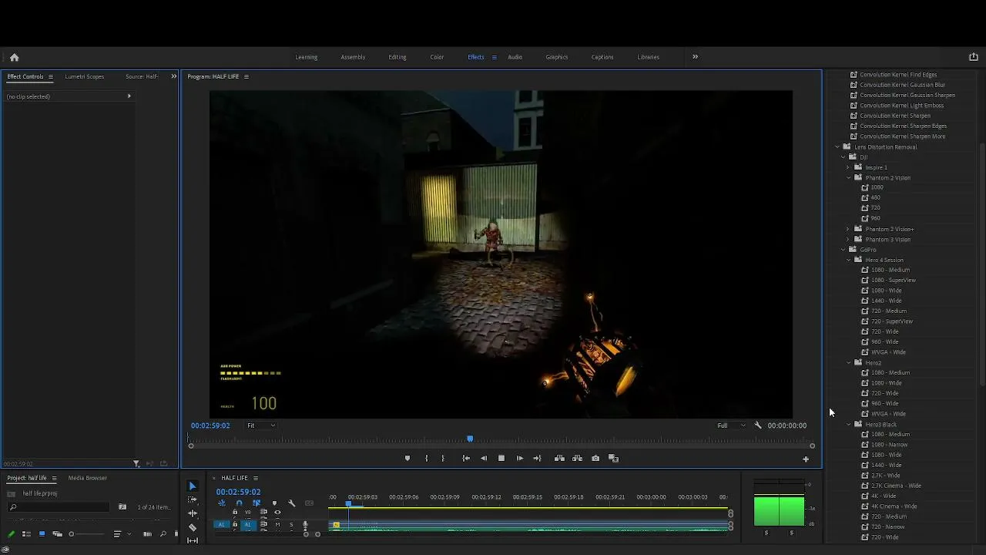
Task: Click the Mark In brace button
Action: pyautogui.click(x=426, y=459)
